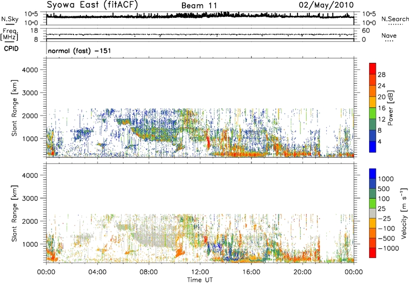The width and height of the screenshot is (409, 283).
Task: Click the 'N.Search' legend label
Action: tap(395, 19)
